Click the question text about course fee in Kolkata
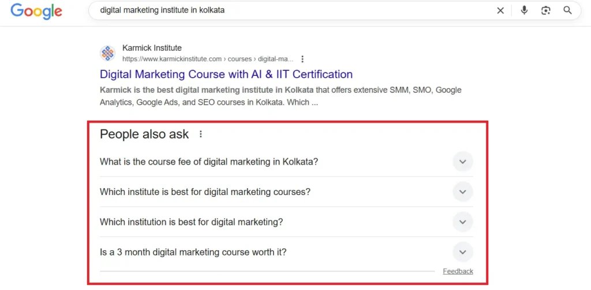This screenshot has width=591, height=290. pyautogui.click(x=208, y=162)
